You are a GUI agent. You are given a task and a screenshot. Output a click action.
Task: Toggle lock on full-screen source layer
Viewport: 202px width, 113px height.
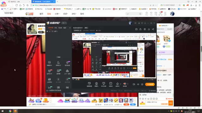(50, 31)
